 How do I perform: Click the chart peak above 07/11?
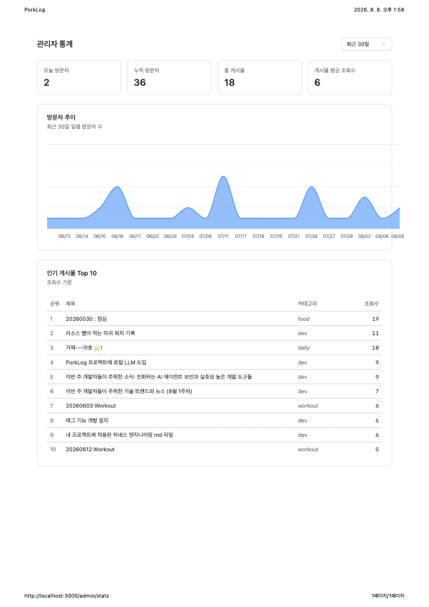(x=223, y=177)
